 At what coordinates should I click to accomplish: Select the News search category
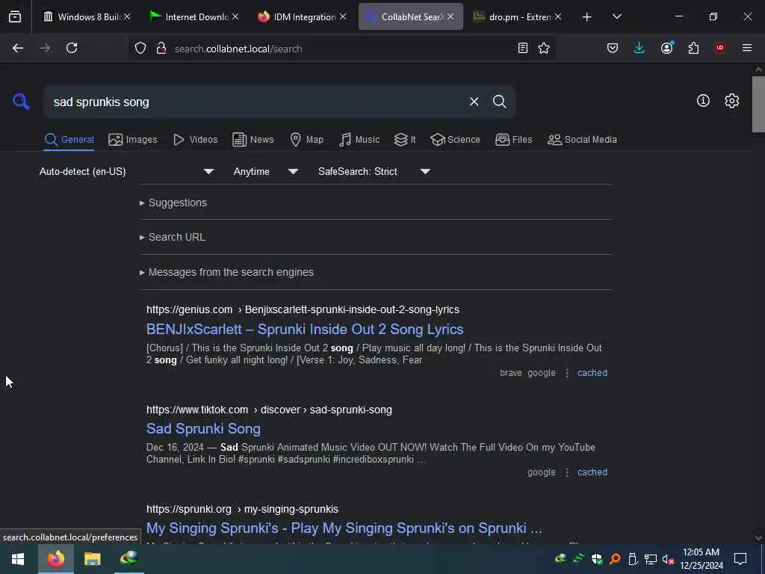coord(253,140)
